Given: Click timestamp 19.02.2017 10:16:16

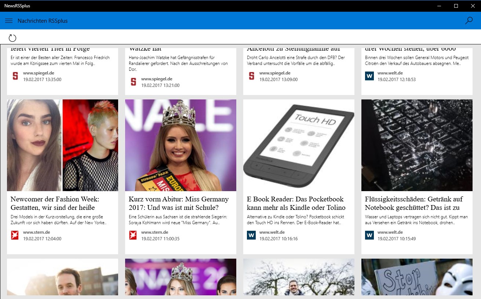Looking at the screenshot, I should click(x=278, y=239).
